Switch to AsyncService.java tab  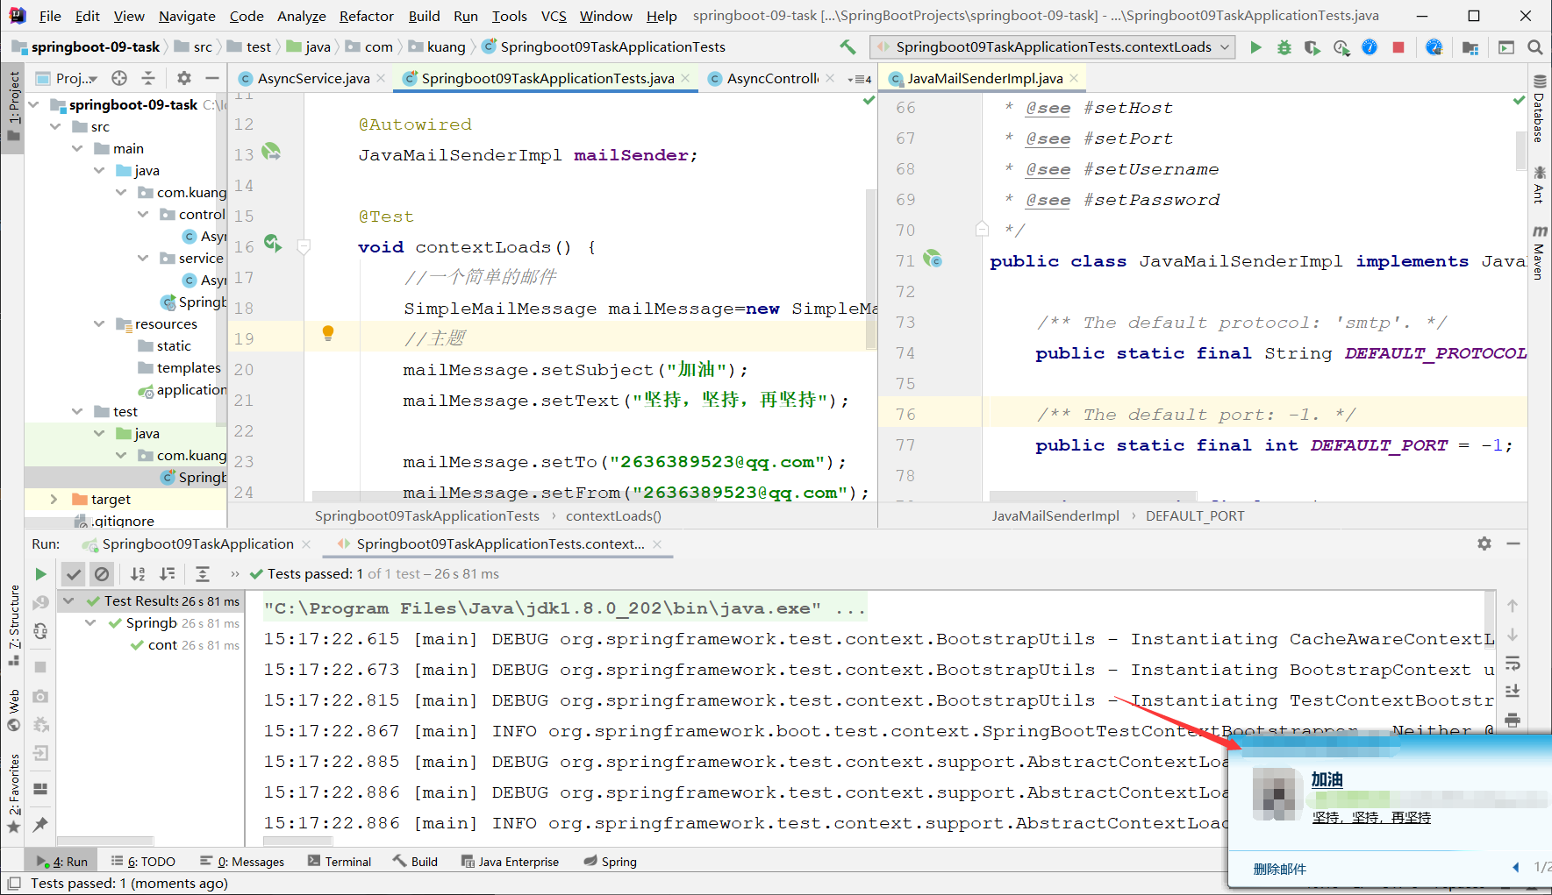pos(313,79)
